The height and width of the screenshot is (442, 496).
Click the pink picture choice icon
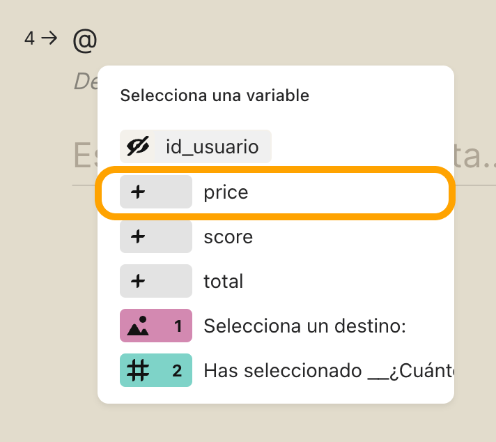click(138, 326)
